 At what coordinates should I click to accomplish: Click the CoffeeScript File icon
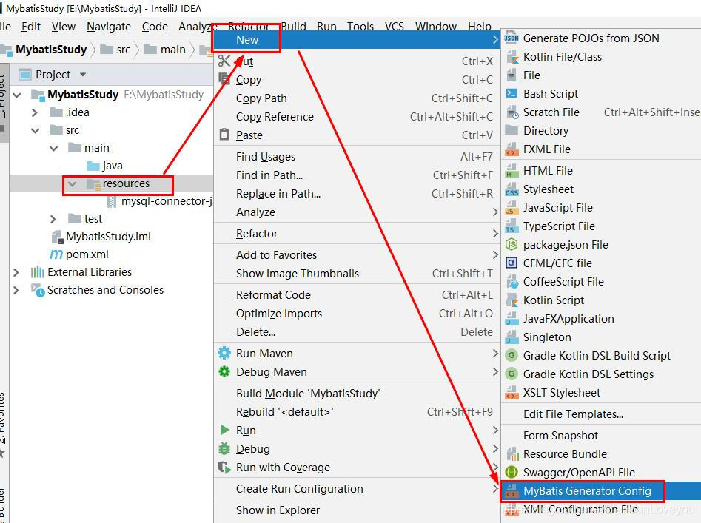(x=512, y=282)
